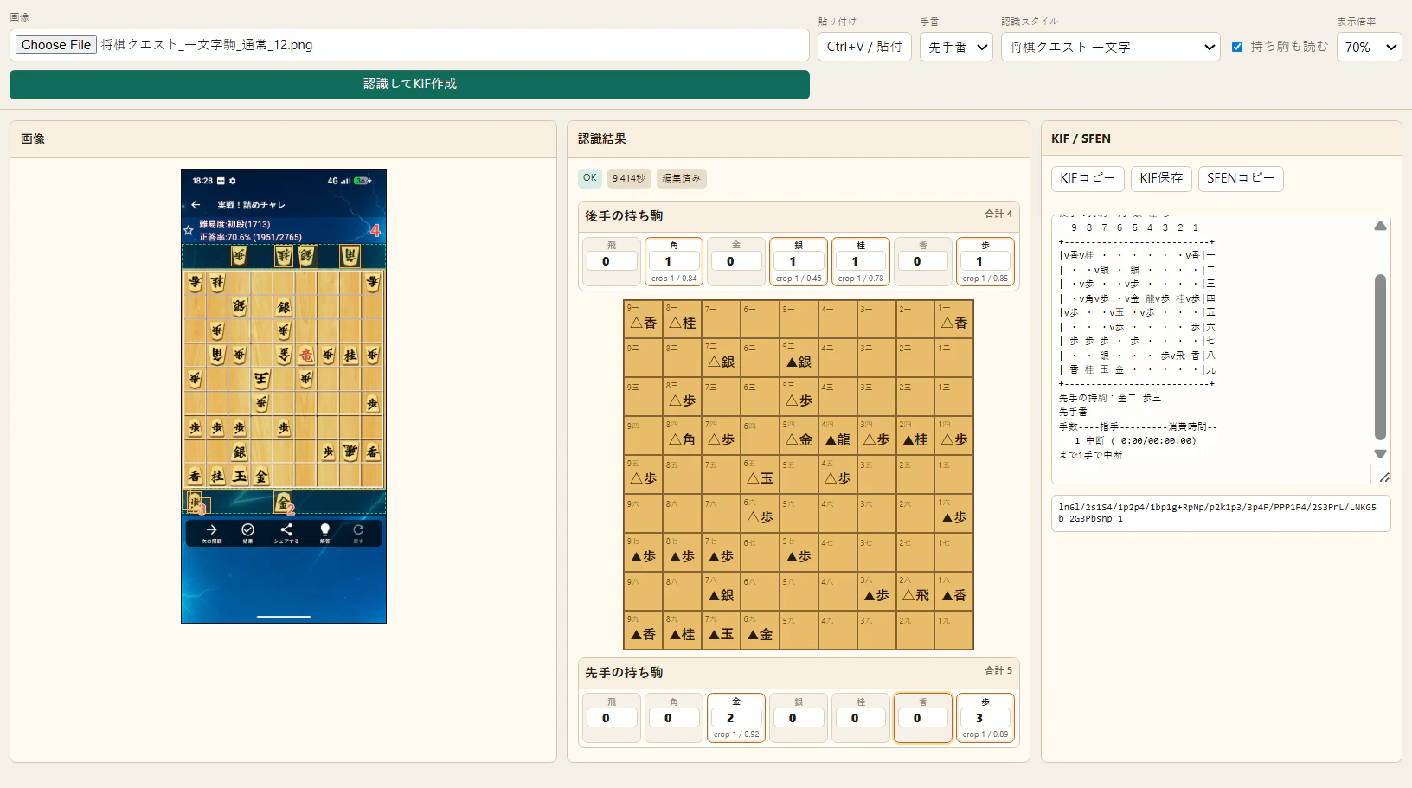
Task: Select board square 5七 with ▲歩
Action: pyautogui.click(x=799, y=553)
